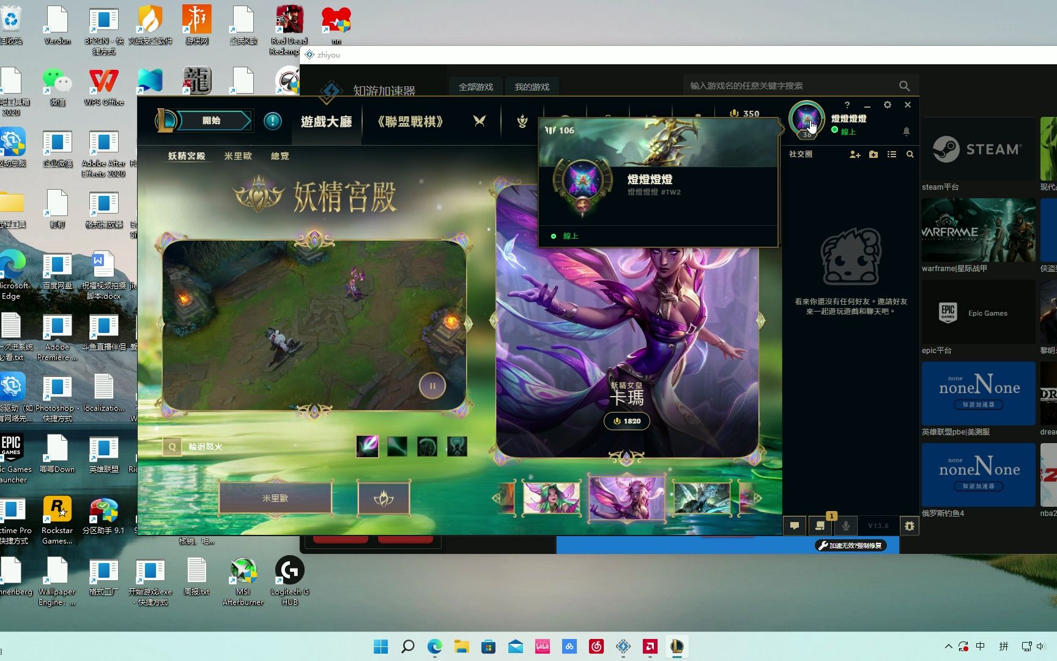Click the 加速无效?强制修复 button
Viewport: 1057px width, 661px height.
pyautogui.click(x=851, y=545)
